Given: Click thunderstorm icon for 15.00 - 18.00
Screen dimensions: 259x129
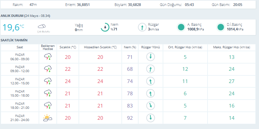Looking at the screenshot, I should pyautogui.click(x=48, y=93).
